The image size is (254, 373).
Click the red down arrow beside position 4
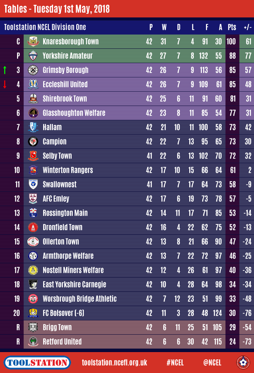click(x=5, y=84)
